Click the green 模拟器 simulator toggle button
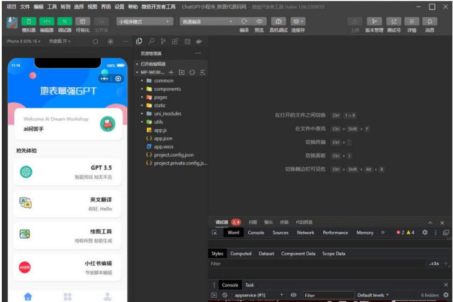453x302 pixels. [x=28, y=21]
